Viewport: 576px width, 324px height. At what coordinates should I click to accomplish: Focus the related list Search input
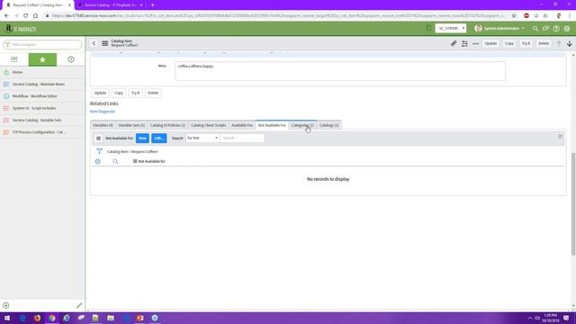(x=242, y=138)
